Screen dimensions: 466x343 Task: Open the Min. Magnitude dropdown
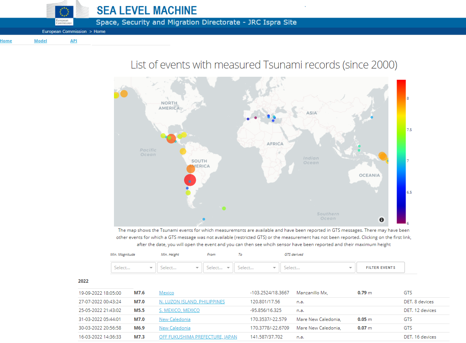pos(133,267)
